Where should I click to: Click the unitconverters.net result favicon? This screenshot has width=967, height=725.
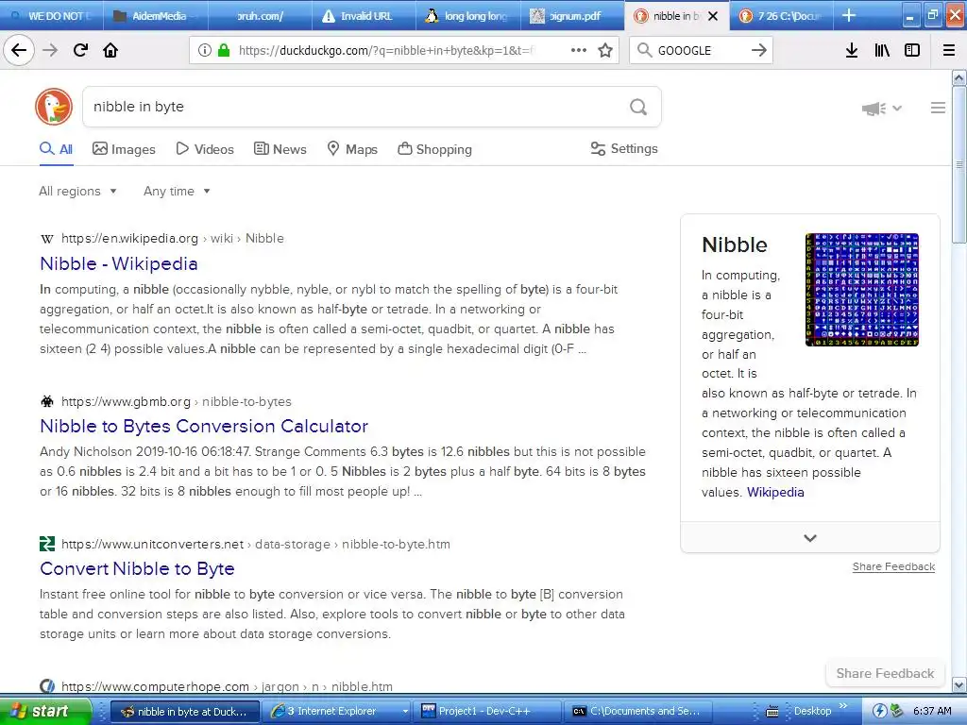click(x=47, y=544)
